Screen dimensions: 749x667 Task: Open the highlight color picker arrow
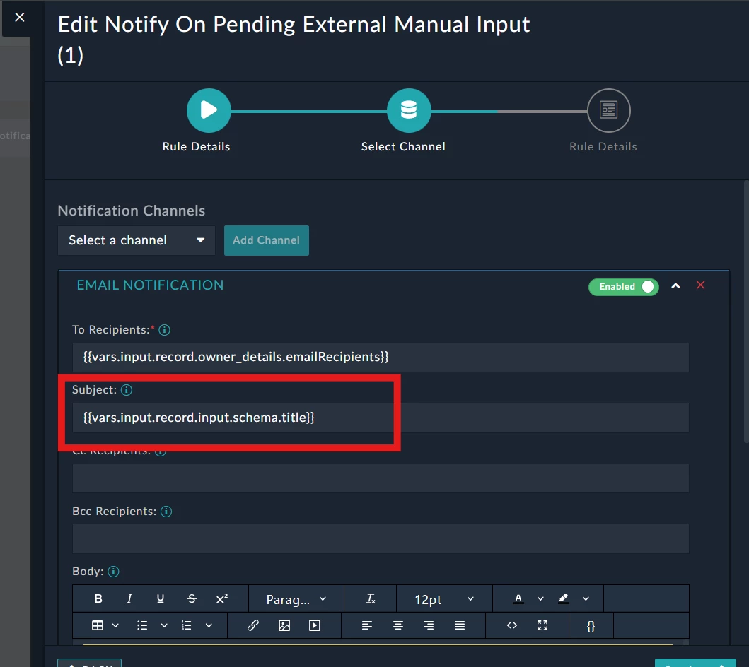586,598
